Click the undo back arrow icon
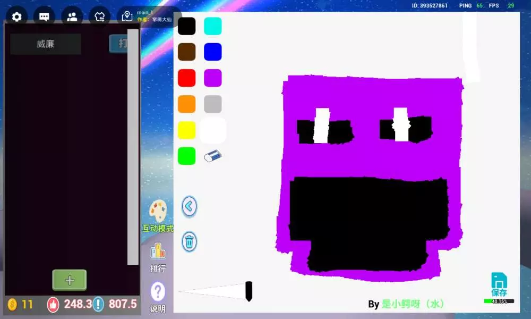The width and height of the screenshot is (531, 319). (189, 206)
